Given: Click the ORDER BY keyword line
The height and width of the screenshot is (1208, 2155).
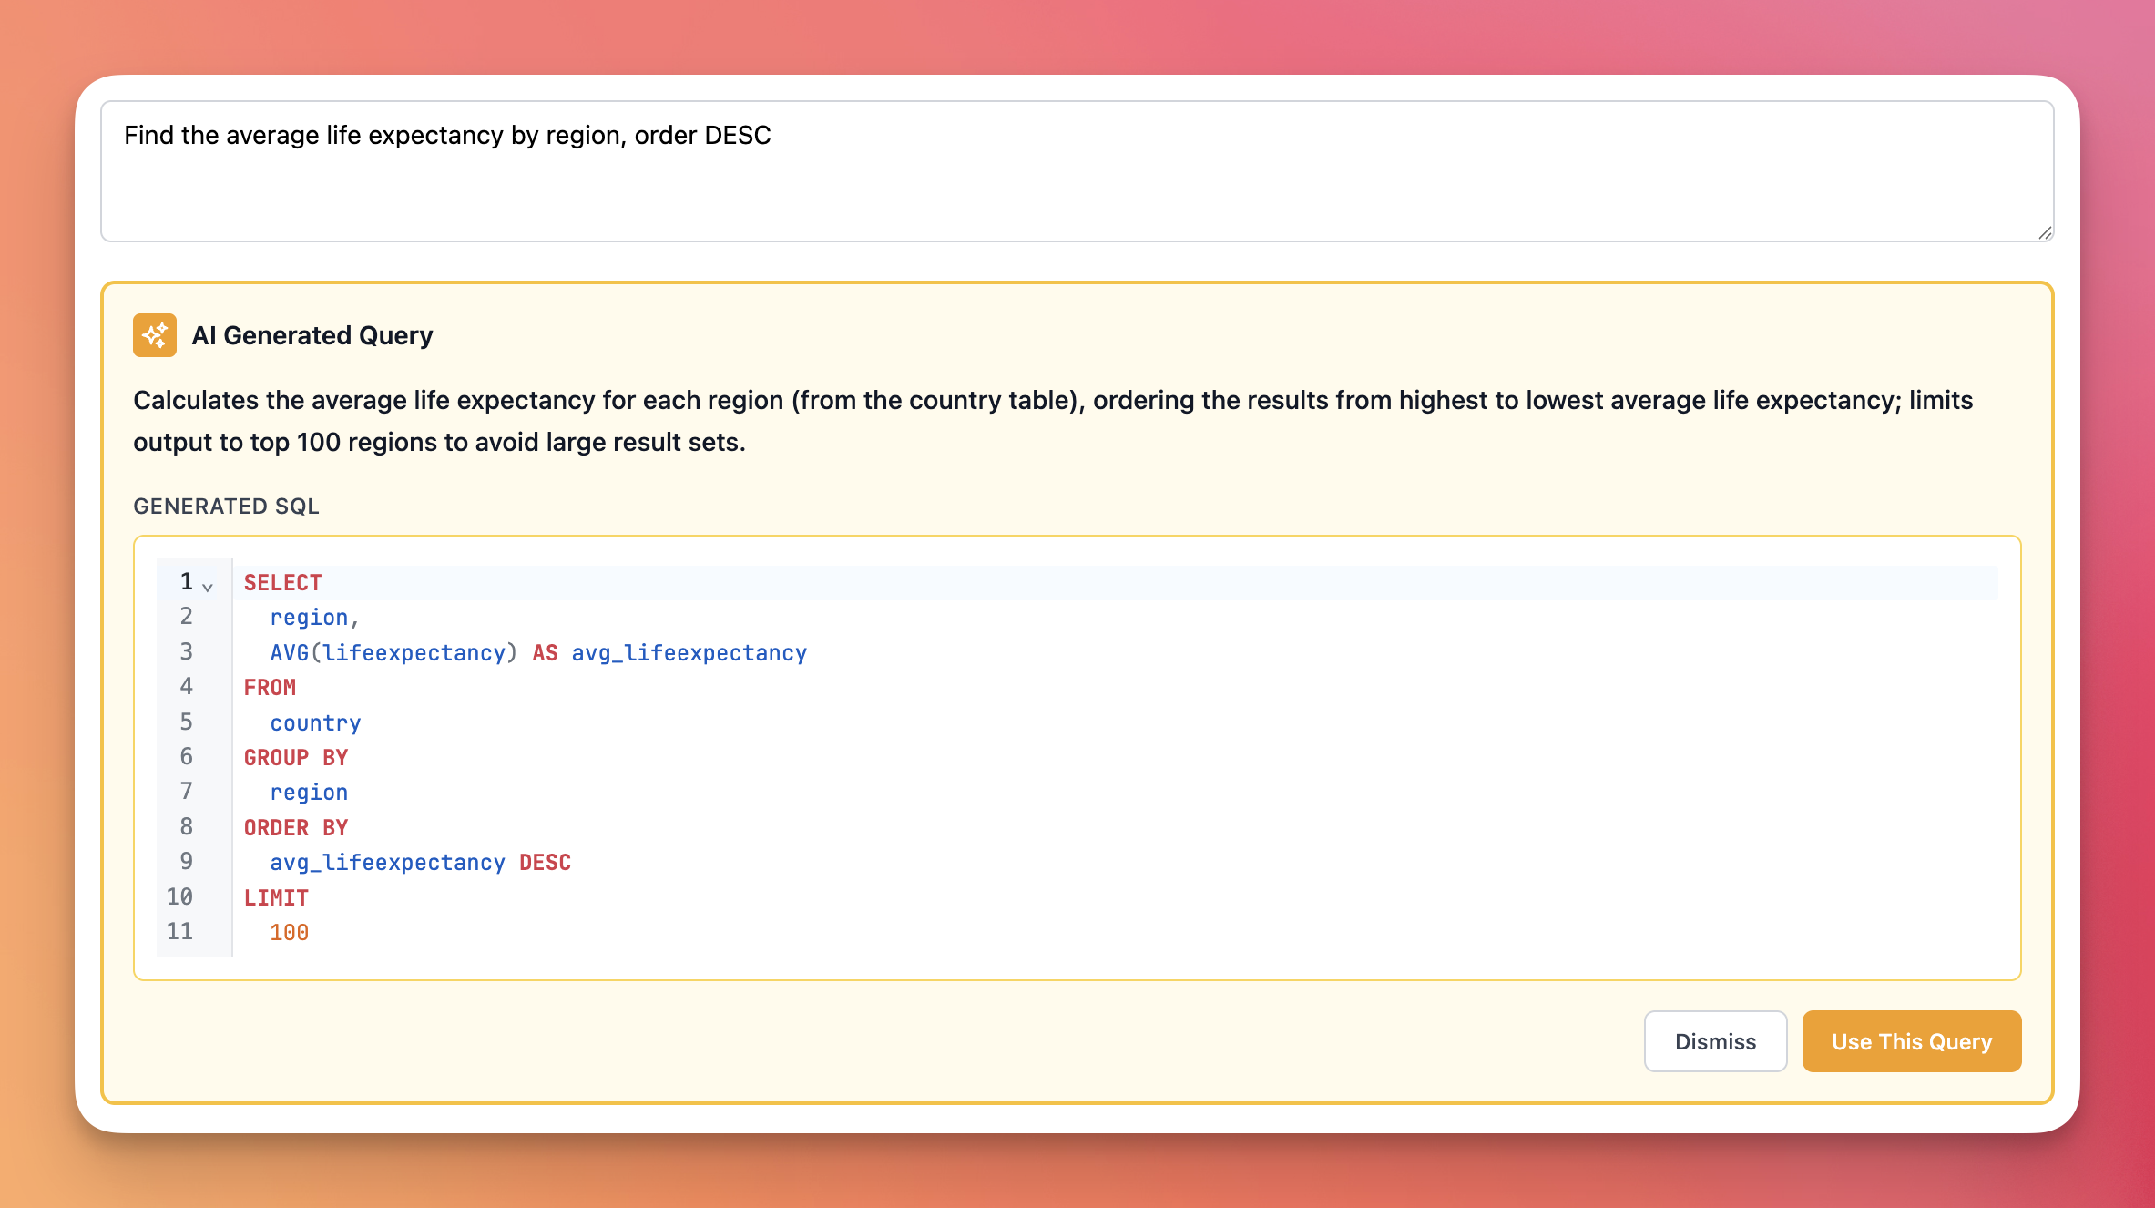Looking at the screenshot, I should (x=295, y=828).
